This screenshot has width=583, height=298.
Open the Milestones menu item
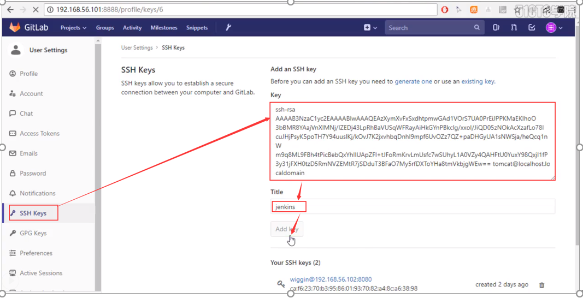(164, 27)
